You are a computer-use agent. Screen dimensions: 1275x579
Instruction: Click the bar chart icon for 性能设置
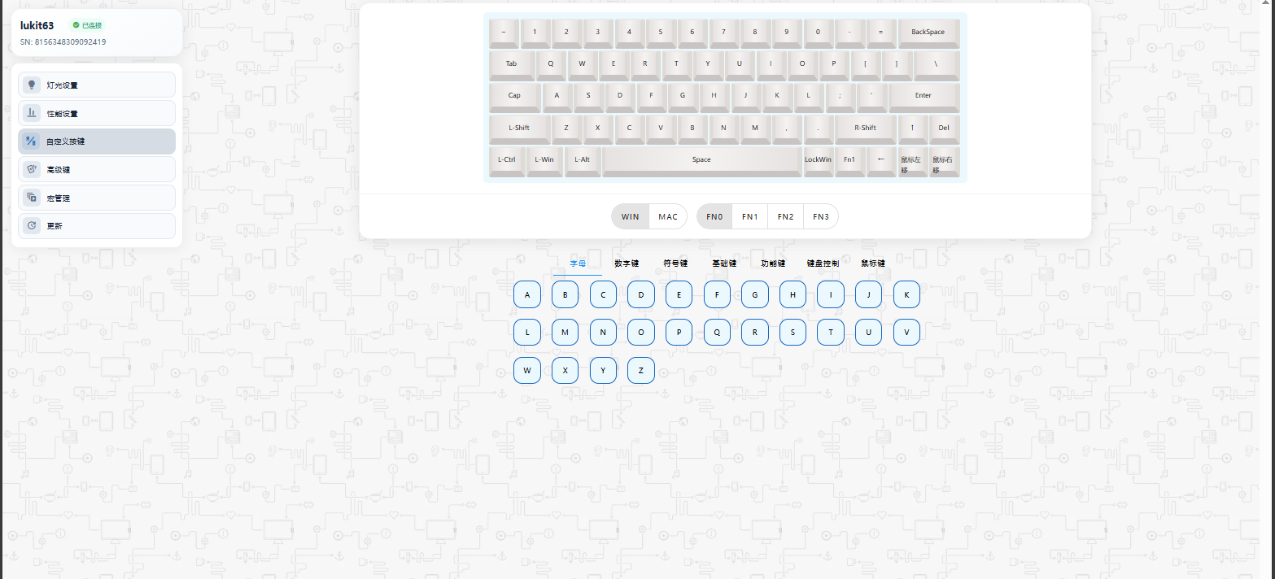coord(32,113)
